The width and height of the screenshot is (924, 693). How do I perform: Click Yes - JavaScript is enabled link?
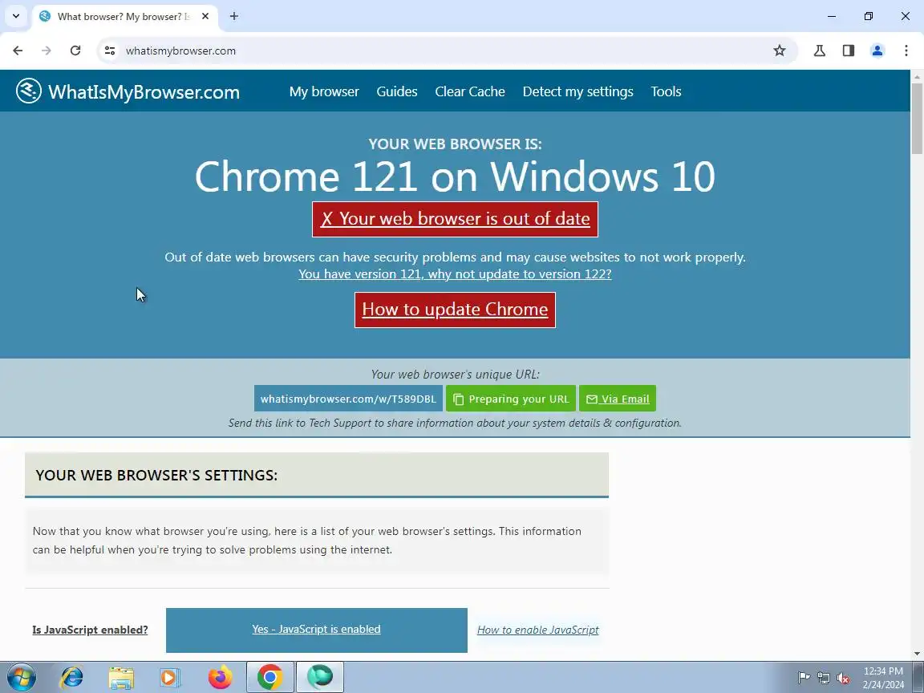click(x=317, y=630)
